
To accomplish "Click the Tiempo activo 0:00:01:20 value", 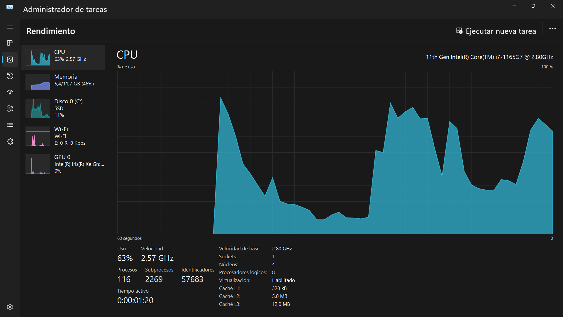I will 135,301.
